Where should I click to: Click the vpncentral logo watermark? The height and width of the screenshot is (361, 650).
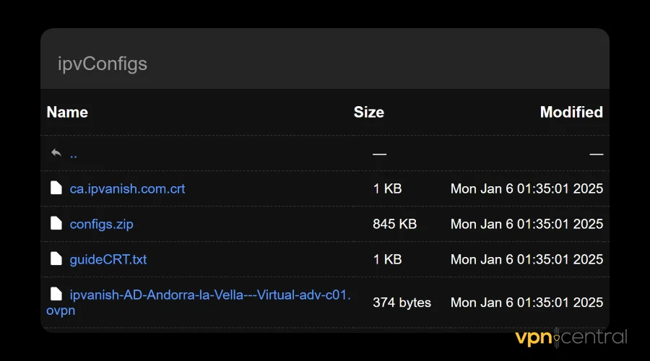coord(571,337)
